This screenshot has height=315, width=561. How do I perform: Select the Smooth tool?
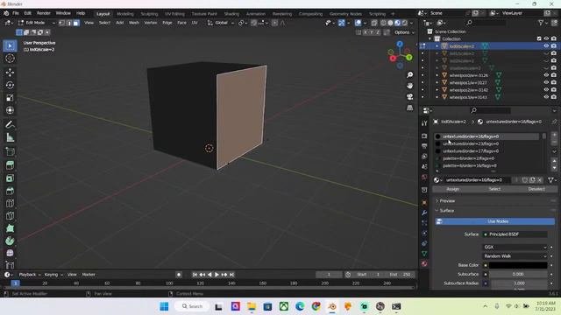(x=10, y=253)
